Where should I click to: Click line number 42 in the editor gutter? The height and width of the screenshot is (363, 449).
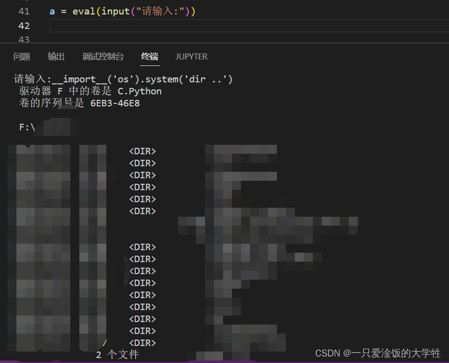24,25
